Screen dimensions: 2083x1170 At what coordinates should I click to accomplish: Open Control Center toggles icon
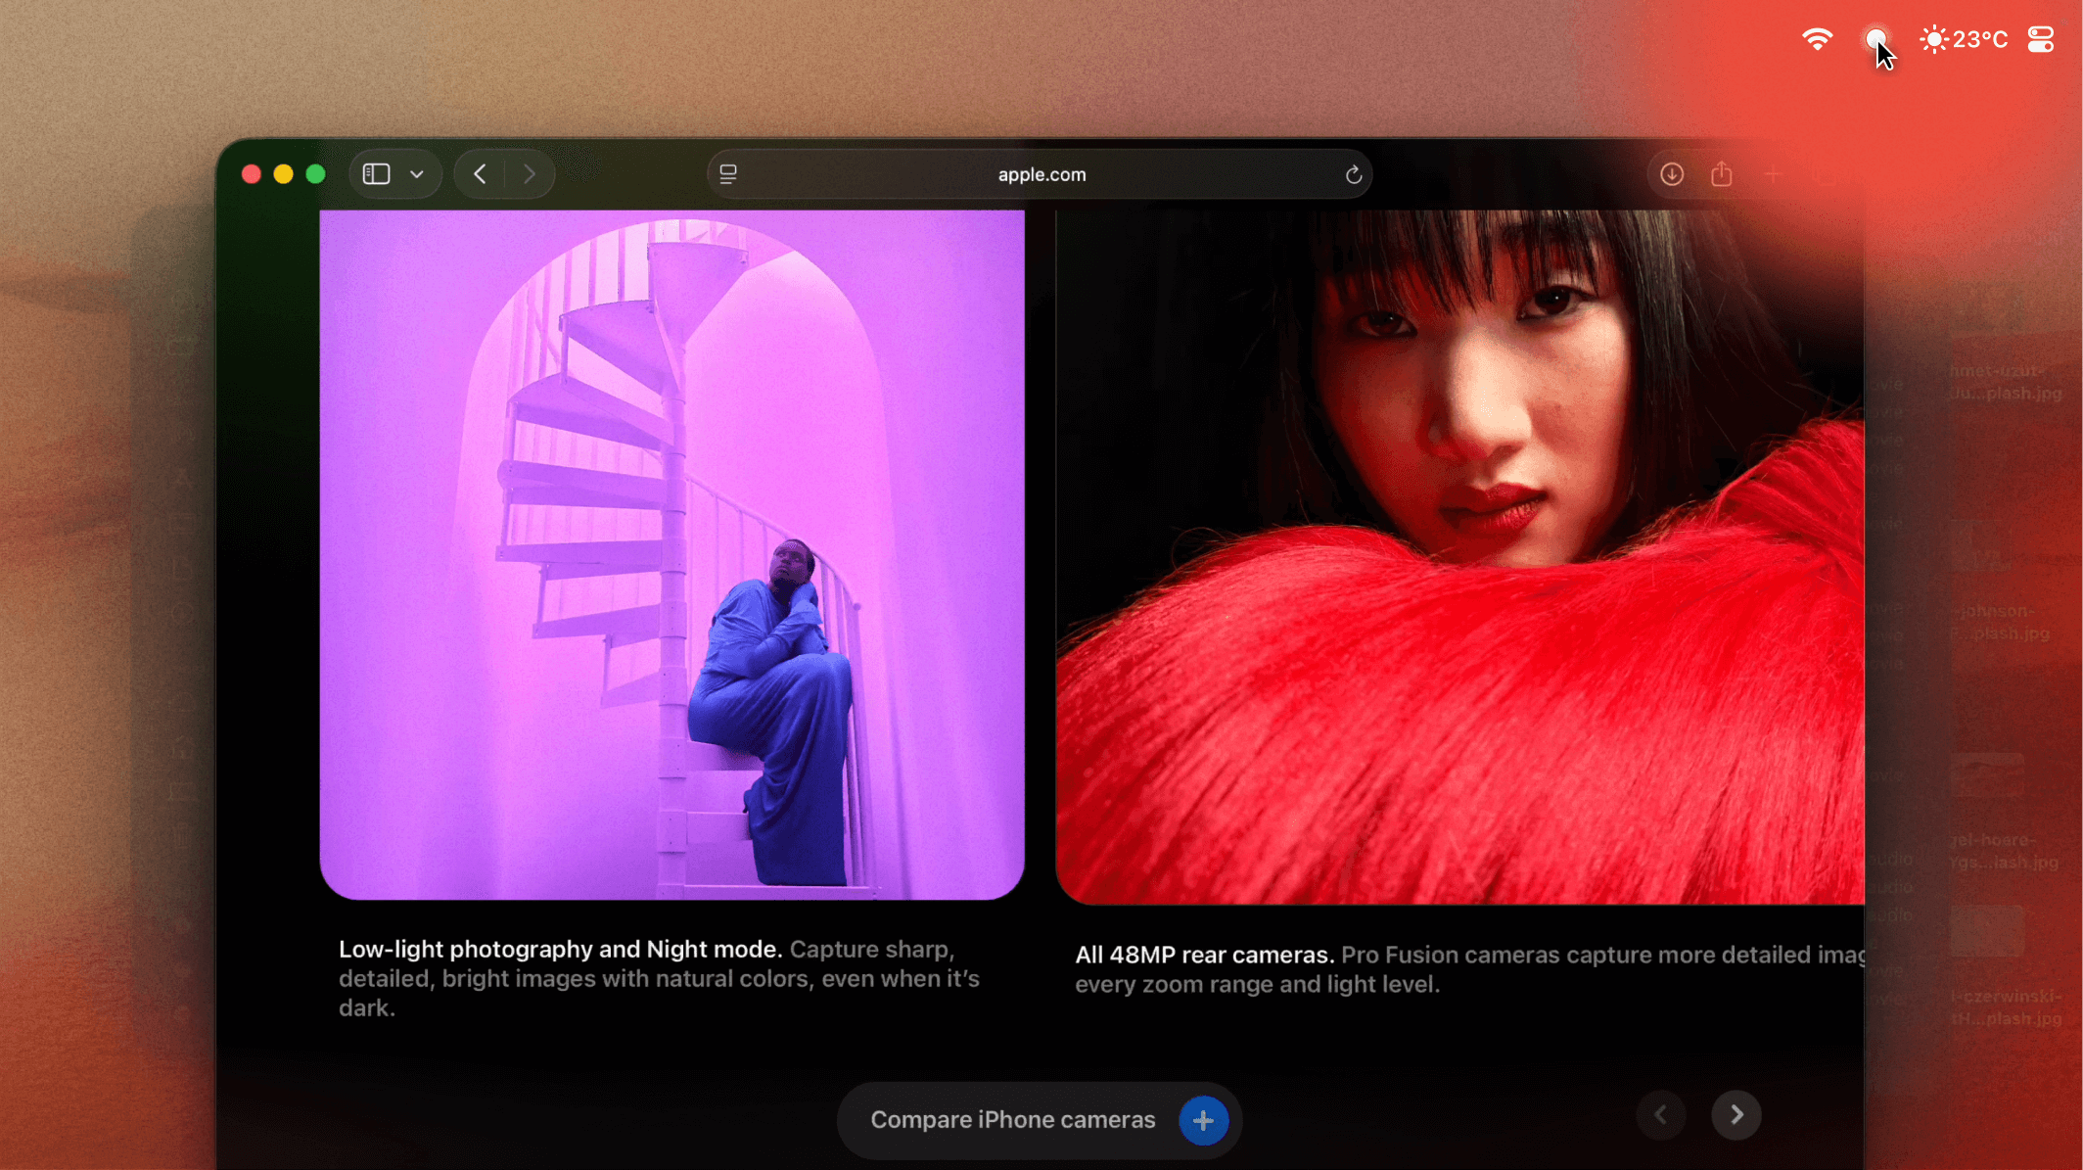pyautogui.click(x=2041, y=39)
